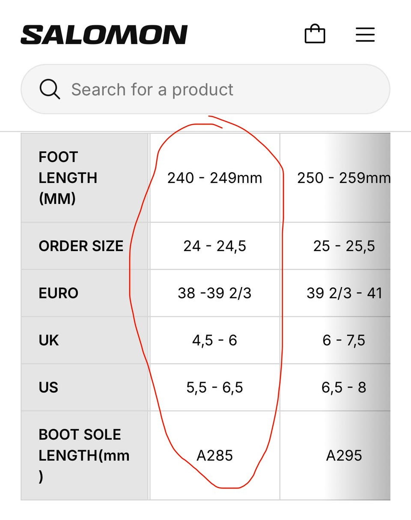411x520 pixels.
Task: Select the 240 - 249mm foot length cell
Action: pos(214,178)
